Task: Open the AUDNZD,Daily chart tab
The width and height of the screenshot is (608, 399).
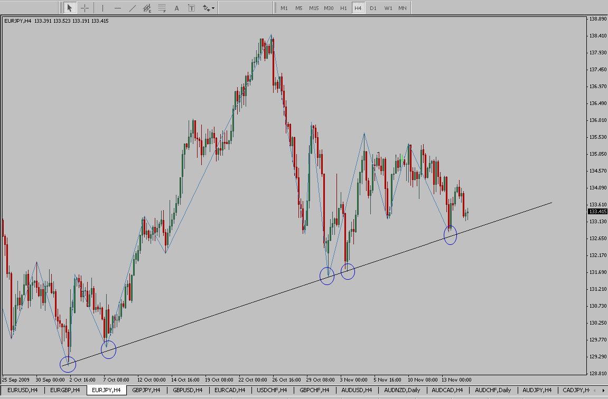Action: coord(403,390)
